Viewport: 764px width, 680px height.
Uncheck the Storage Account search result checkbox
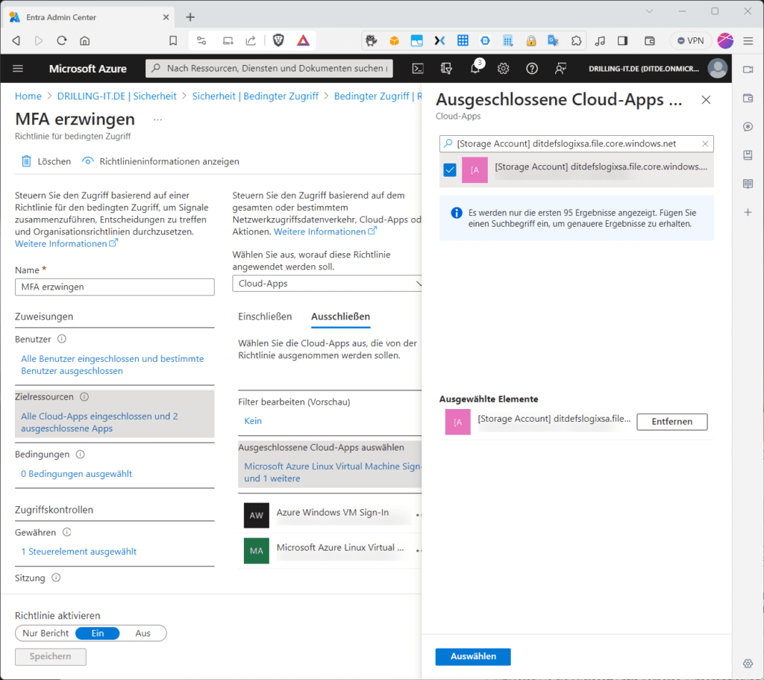click(x=450, y=170)
